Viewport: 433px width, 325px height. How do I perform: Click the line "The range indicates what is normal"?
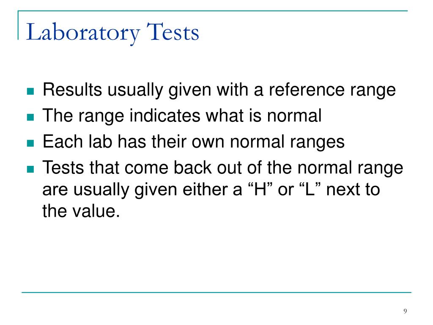(x=182, y=116)
